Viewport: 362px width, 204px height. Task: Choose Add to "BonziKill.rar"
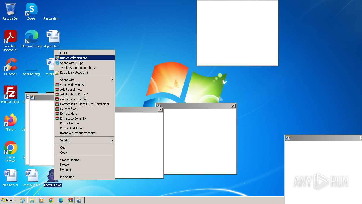coord(85,94)
